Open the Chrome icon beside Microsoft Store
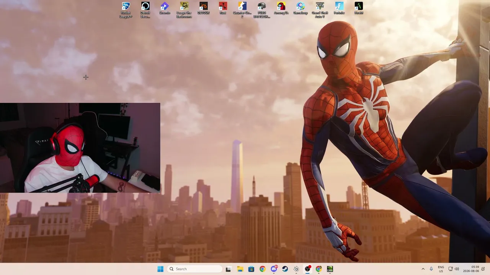The image size is (490, 275). click(x=262, y=269)
